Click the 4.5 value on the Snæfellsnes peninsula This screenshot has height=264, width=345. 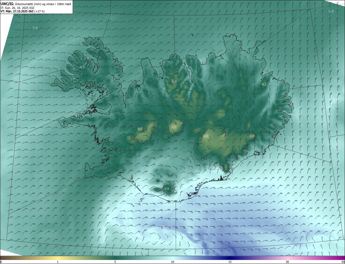click(x=64, y=124)
